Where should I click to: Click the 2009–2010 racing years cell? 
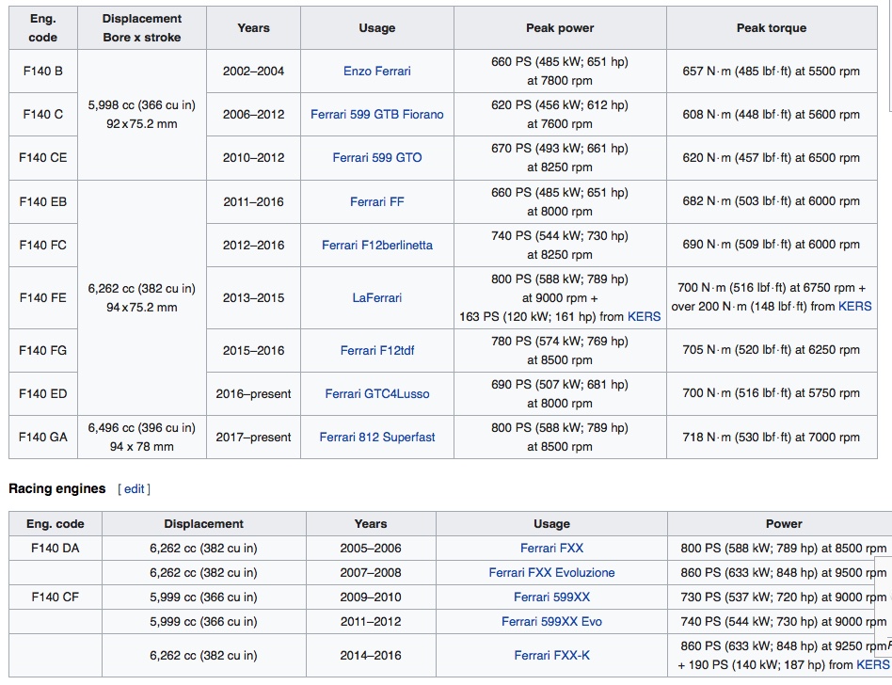pos(371,597)
